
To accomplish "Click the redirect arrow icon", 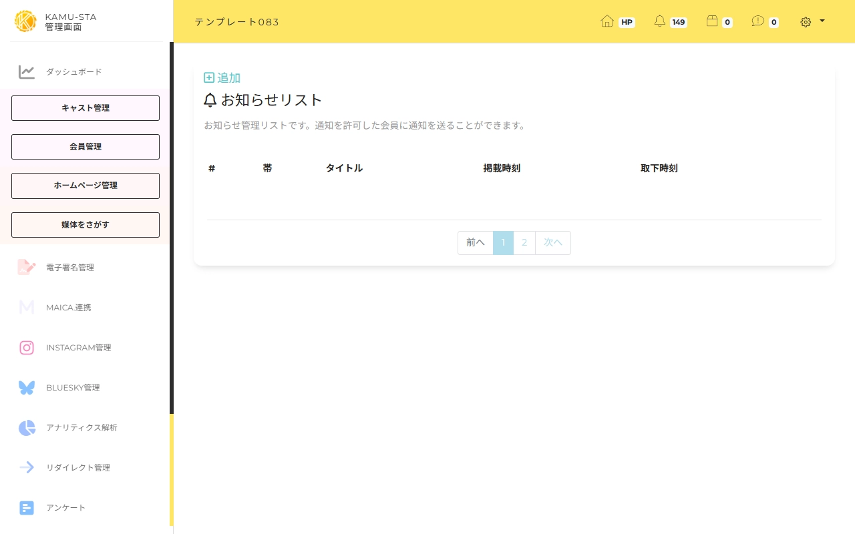I will point(27,467).
